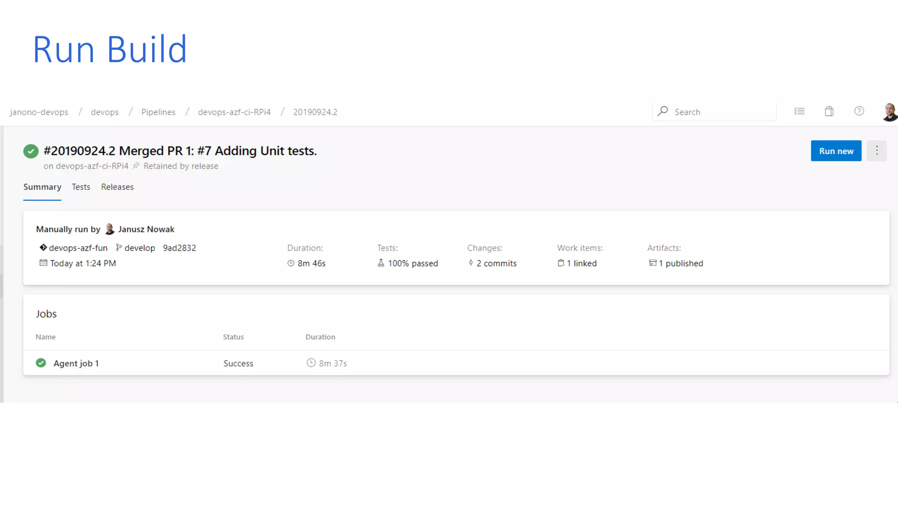Open the more actions vertical ellipsis menu
898x505 pixels.
[x=877, y=151]
